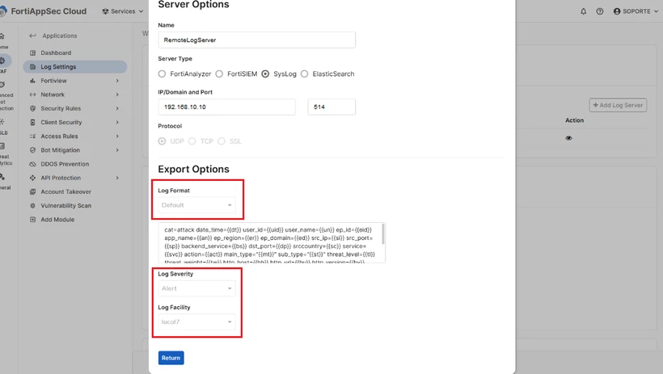Click the Dashboard icon in sidebar

[x=32, y=53]
